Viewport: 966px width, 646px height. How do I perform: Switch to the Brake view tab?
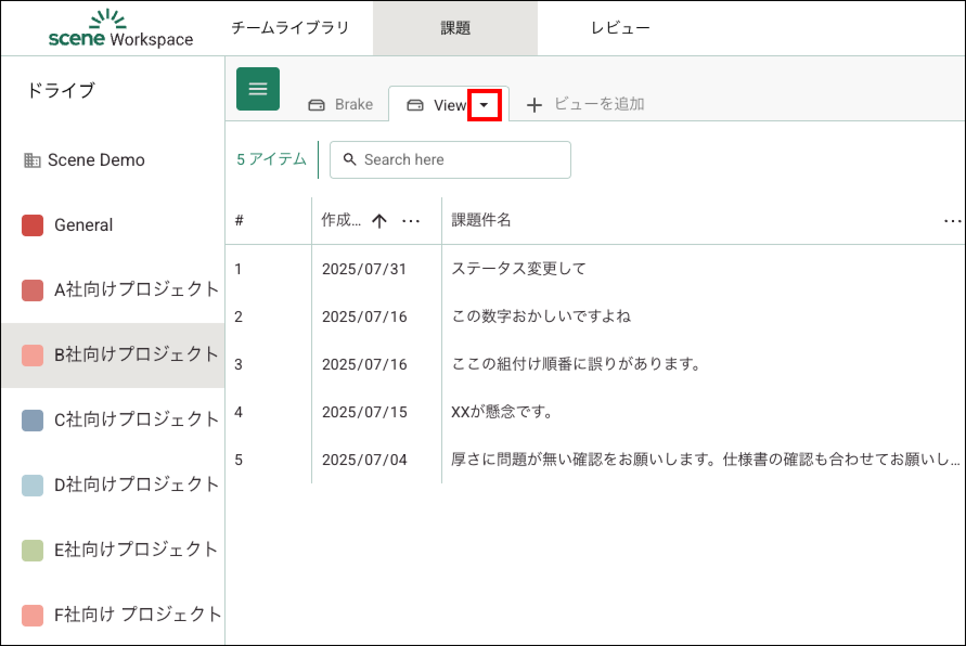click(341, 105)
